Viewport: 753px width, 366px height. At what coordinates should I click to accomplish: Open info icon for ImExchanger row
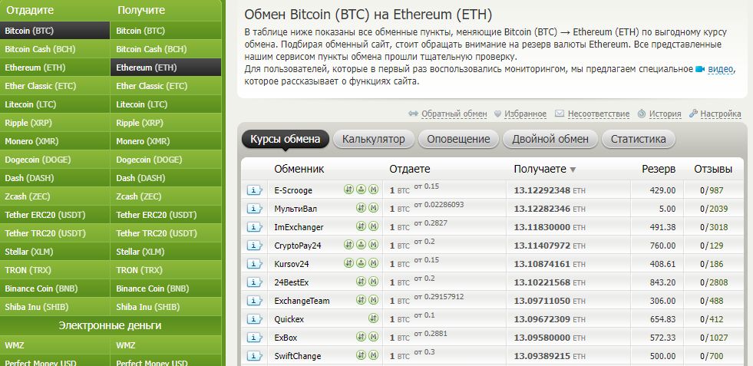pyautogui.click(x=255, y=226)
